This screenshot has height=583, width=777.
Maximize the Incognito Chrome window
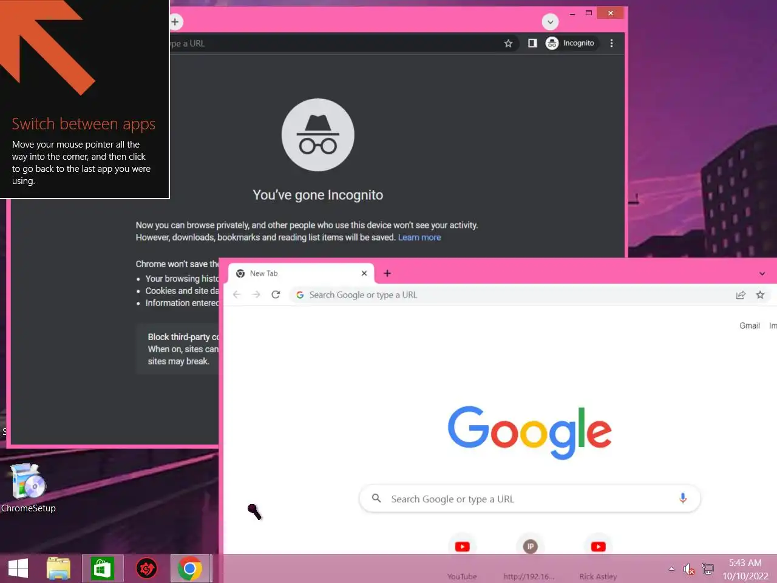point(588,13)
